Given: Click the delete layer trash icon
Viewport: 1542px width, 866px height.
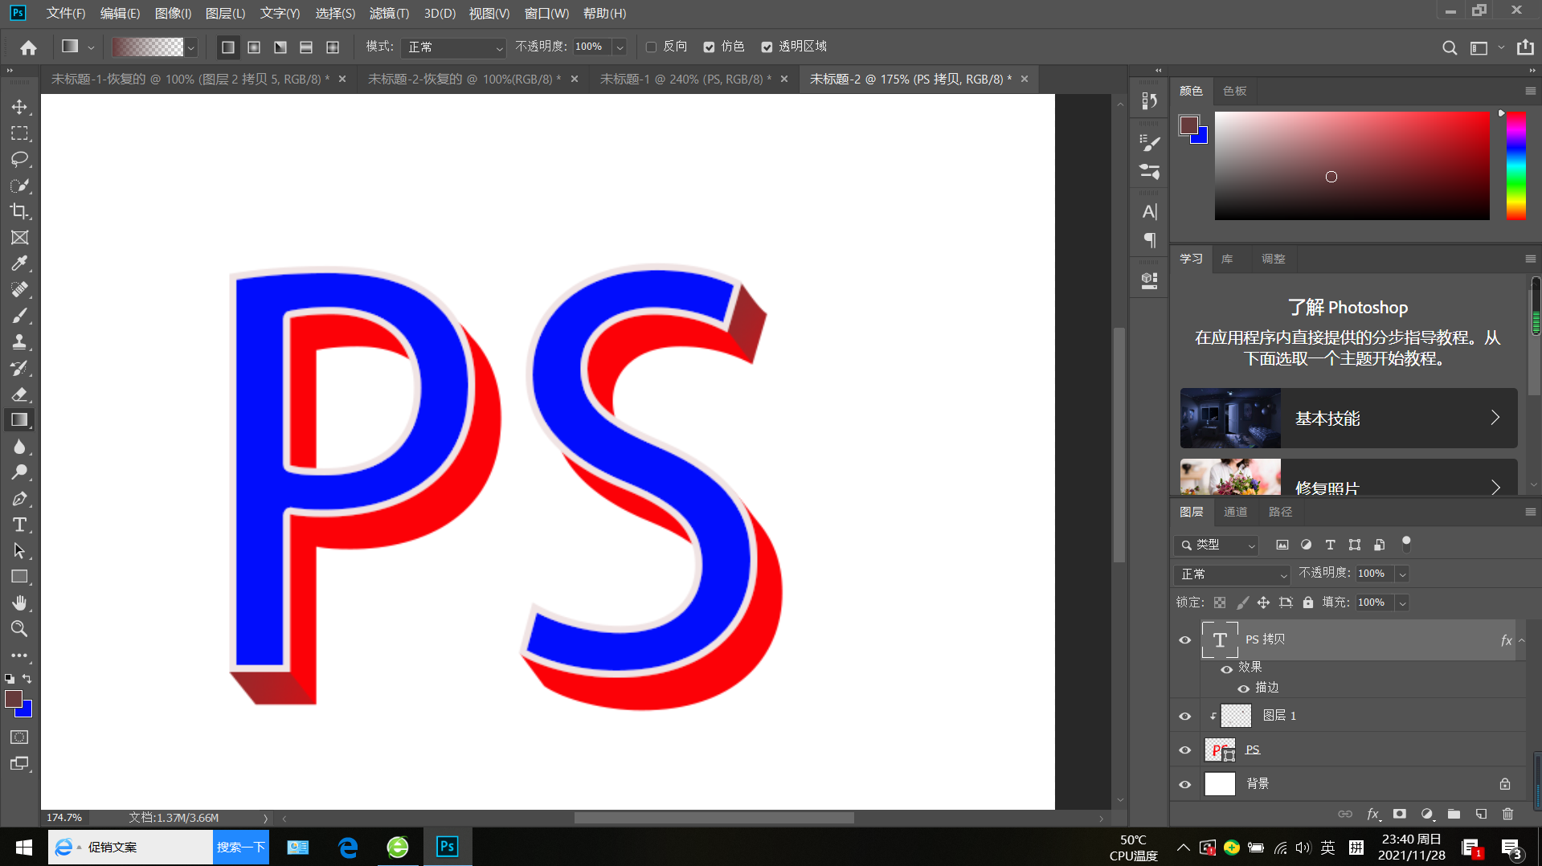Looking at the screenshot, I should (1507, 814).
